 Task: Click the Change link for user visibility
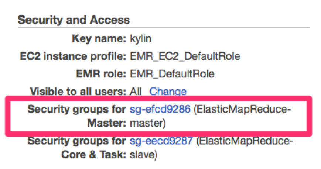pos(168,92)
